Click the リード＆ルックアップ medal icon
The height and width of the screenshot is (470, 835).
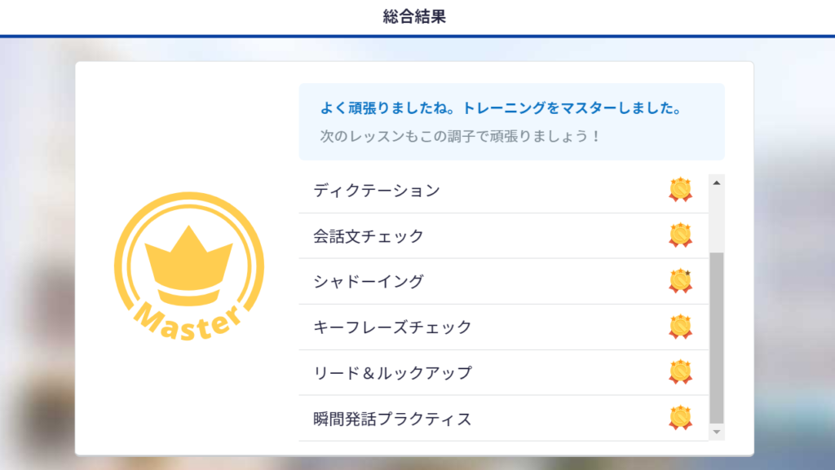[x=680, y=371]
